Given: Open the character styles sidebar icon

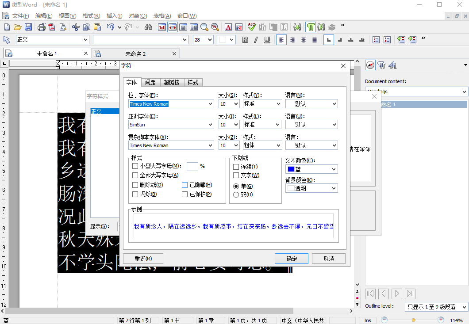Looking at the screenshot, I should [x=393, y=65].
